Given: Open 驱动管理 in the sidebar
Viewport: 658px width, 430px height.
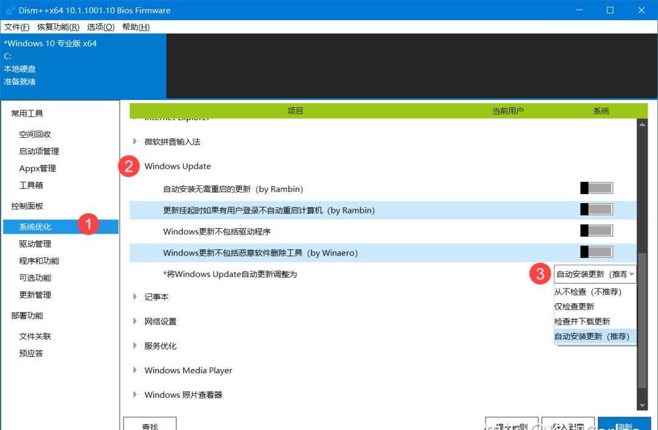Looking at the screenshot, I should 35,244.
